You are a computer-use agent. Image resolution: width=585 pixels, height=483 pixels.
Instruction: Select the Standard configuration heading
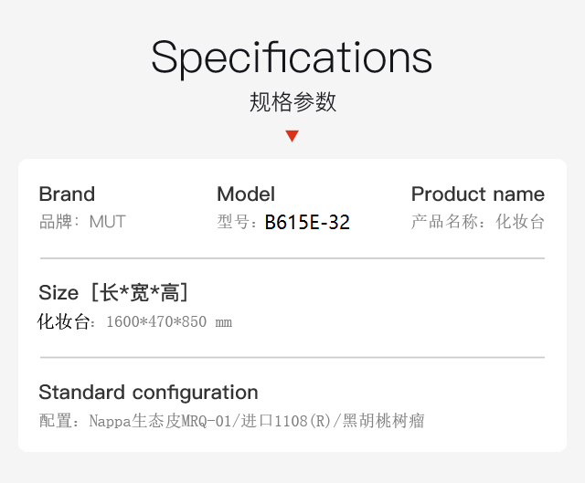point(148,393)
